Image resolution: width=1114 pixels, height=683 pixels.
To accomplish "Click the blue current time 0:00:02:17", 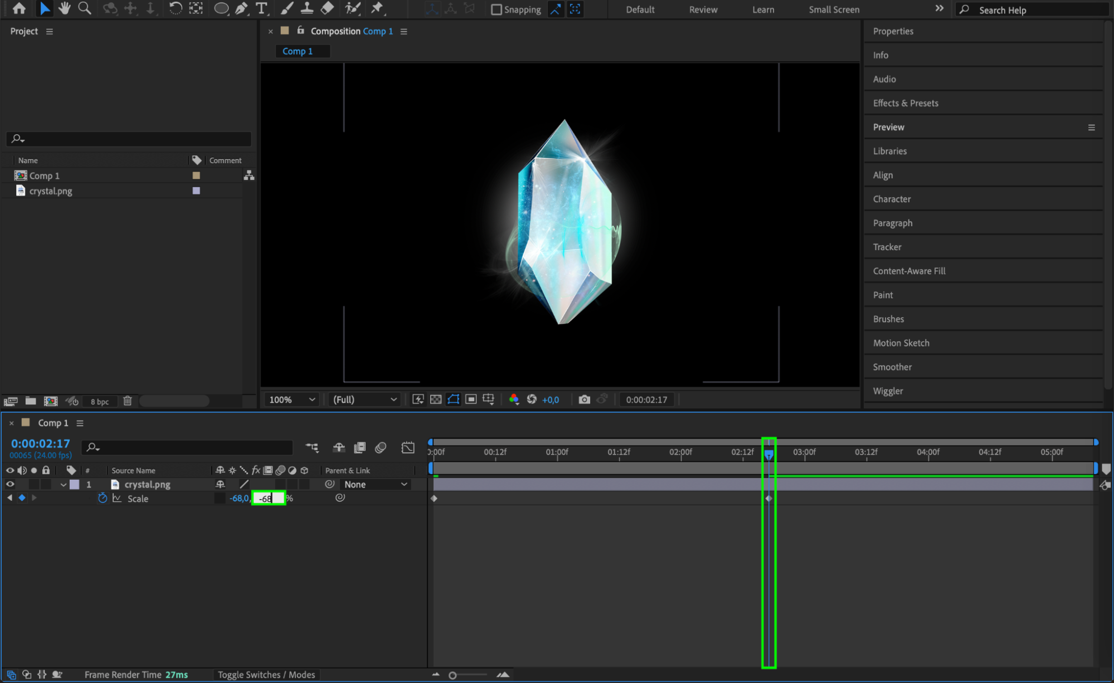I will pyautogui.click(x=41, y=443).
